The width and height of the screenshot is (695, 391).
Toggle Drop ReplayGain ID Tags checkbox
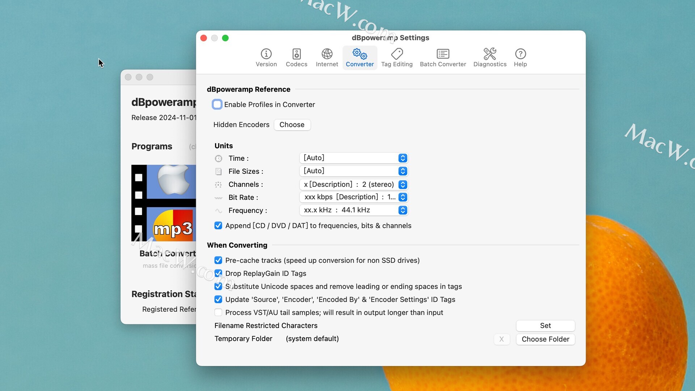tap(218, 273)
